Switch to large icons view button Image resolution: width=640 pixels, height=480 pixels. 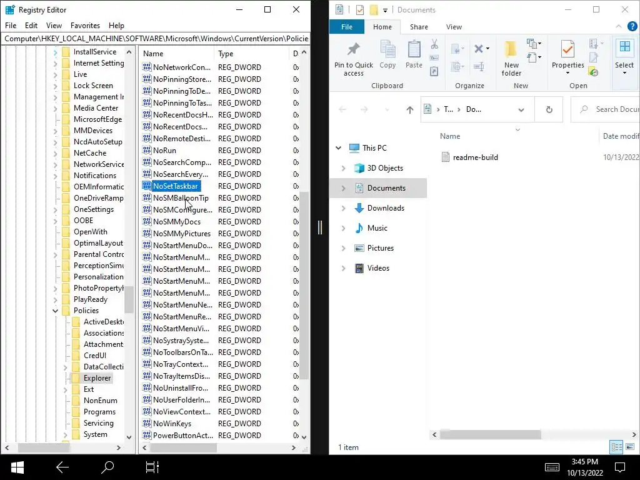click(x=630, y=447)
